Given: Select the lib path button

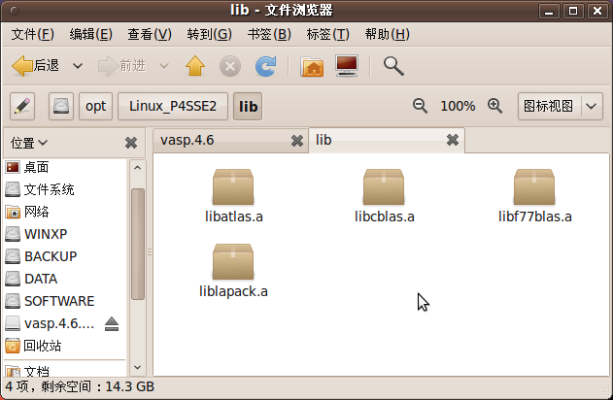Looking at the screenshot, I should coord(248,106).
